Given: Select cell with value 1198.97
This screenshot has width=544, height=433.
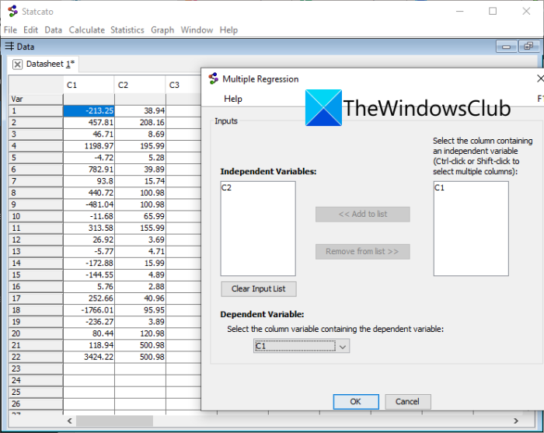Looking at the screenshot, I should (89, 146).
